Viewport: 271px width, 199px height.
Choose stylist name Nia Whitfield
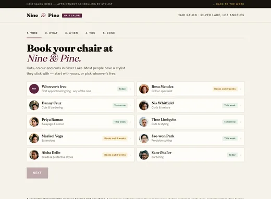point(163,103)
